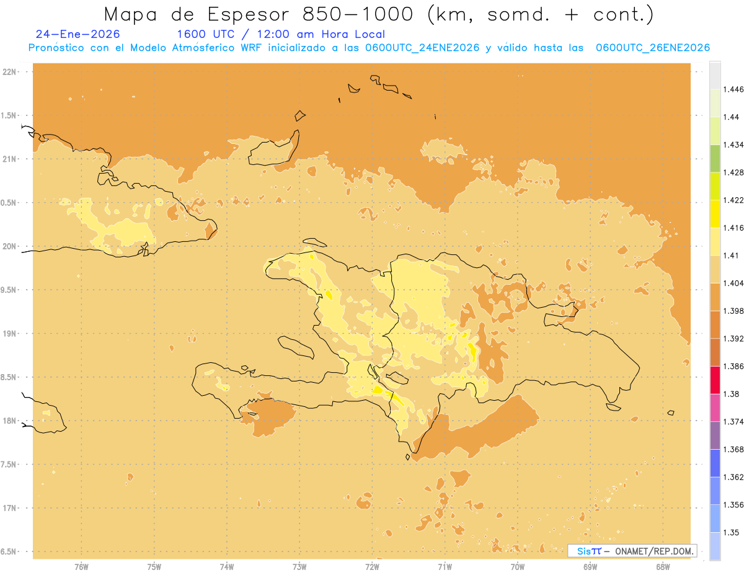
Task: Click the '18N' latitude label
Action: 9,421
